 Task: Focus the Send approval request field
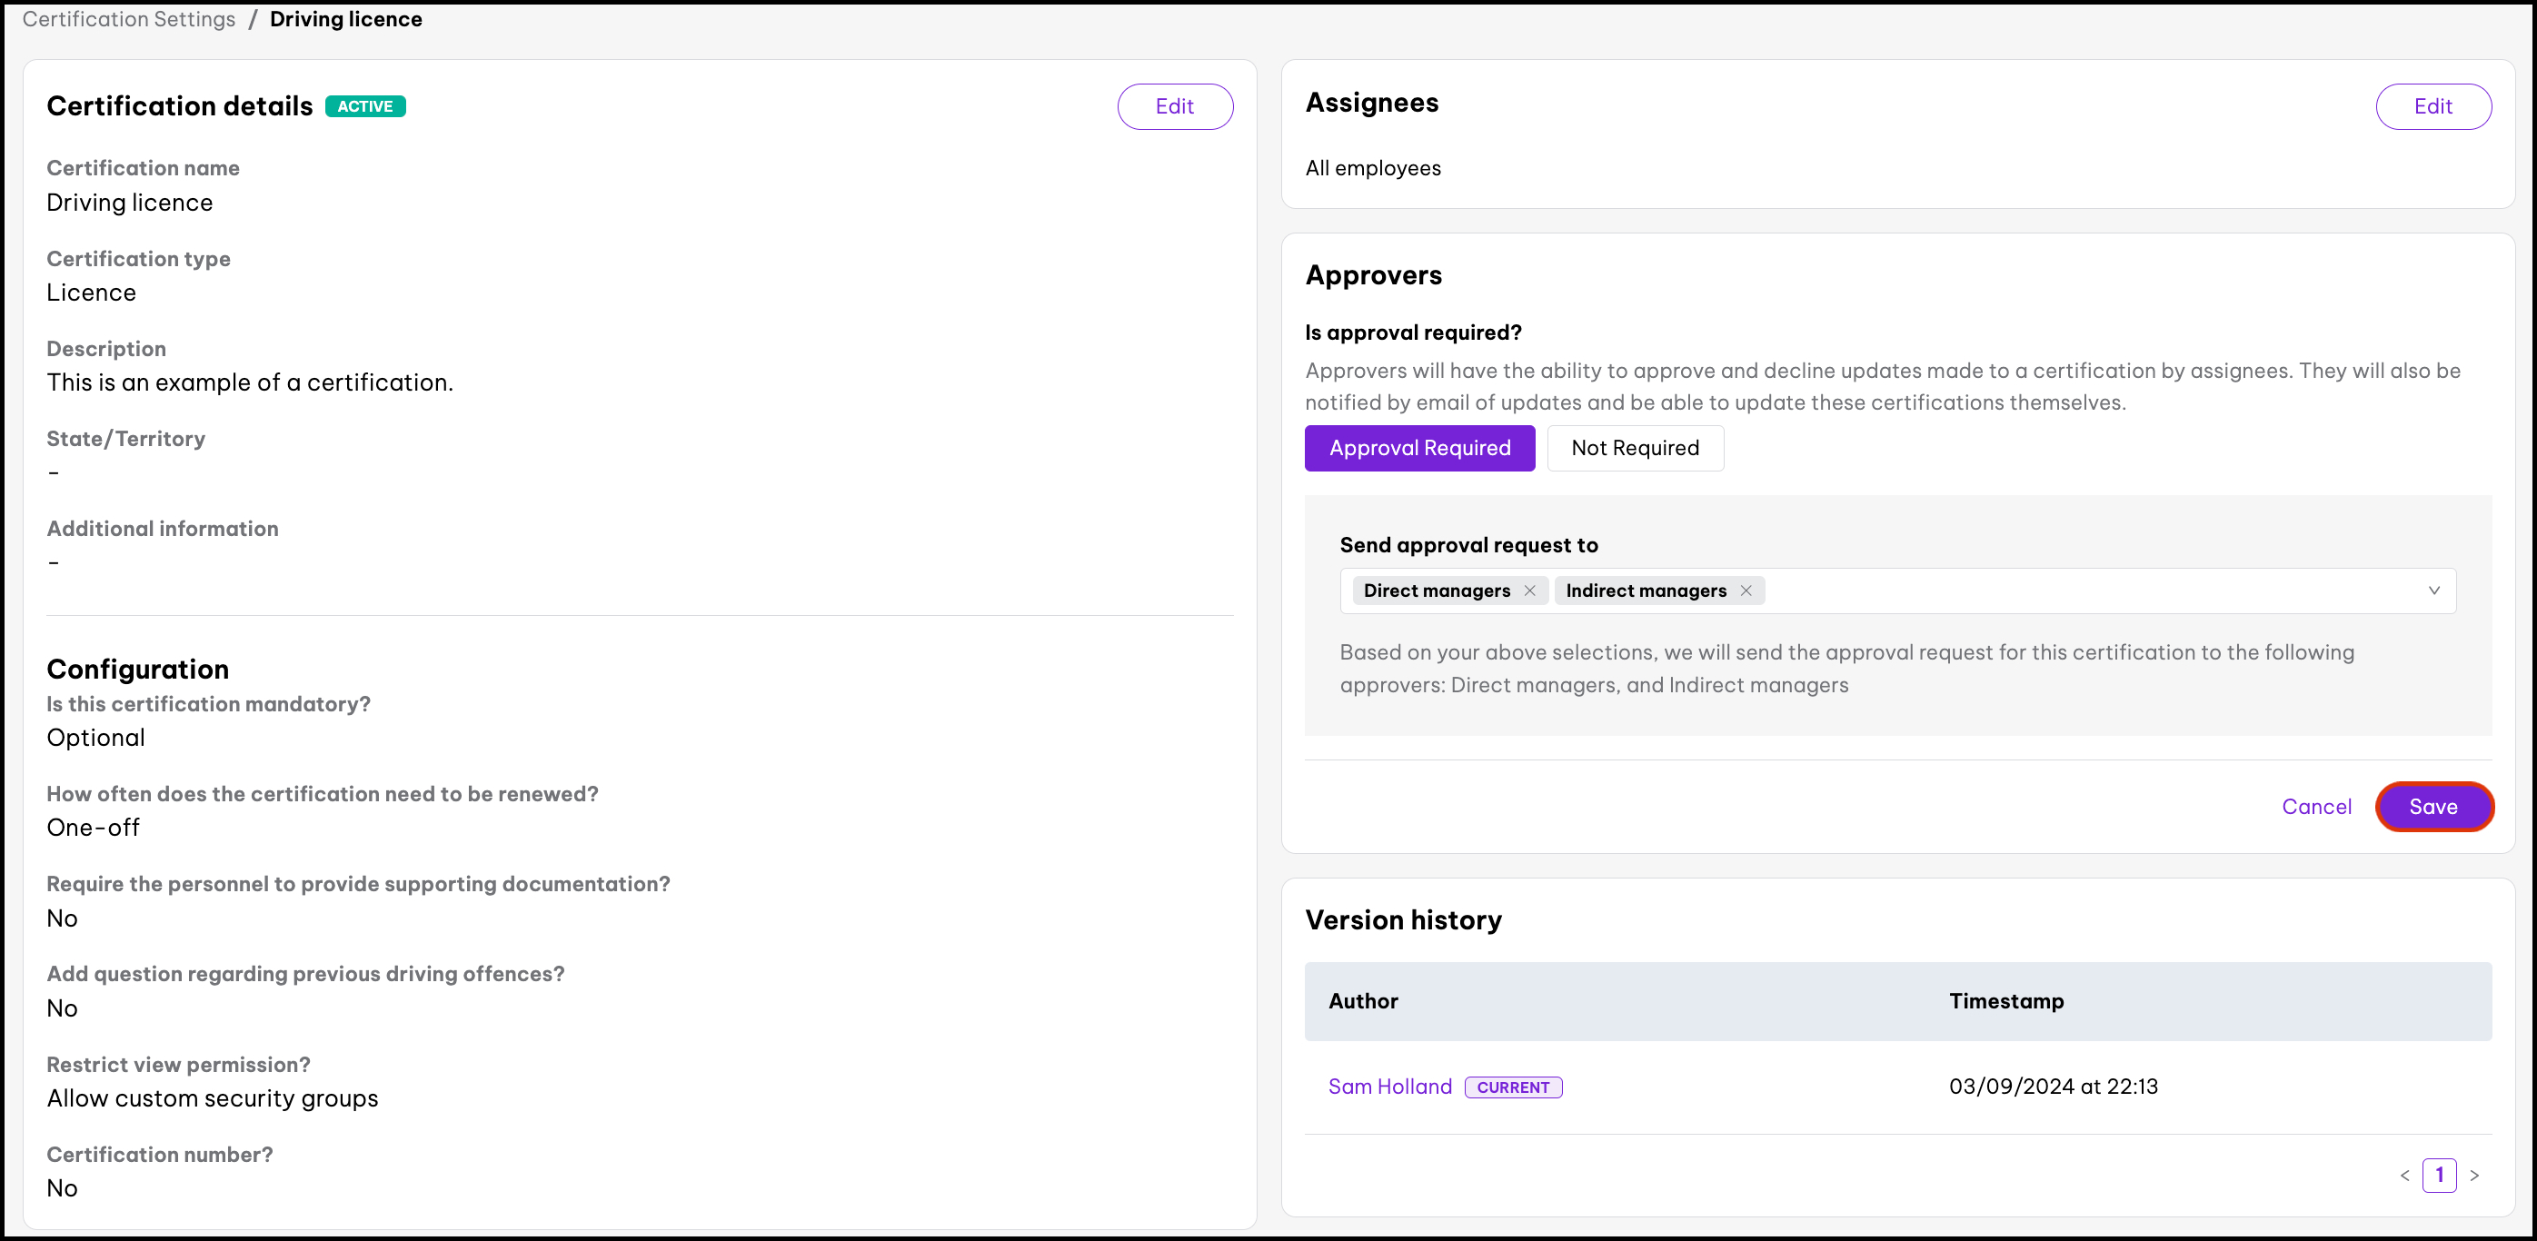coord(2068,591)
